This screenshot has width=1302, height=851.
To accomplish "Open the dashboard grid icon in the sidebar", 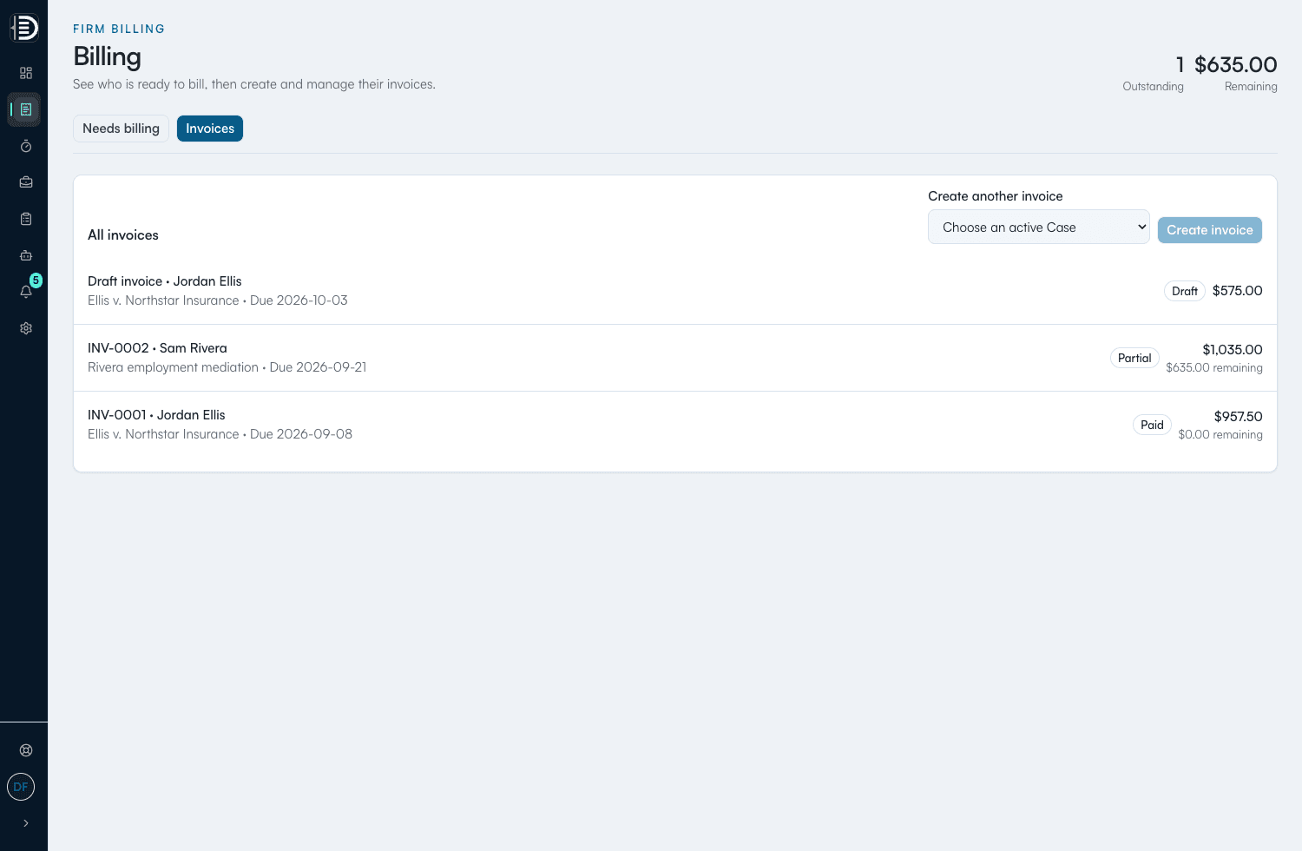I will (x=26, y=73).
